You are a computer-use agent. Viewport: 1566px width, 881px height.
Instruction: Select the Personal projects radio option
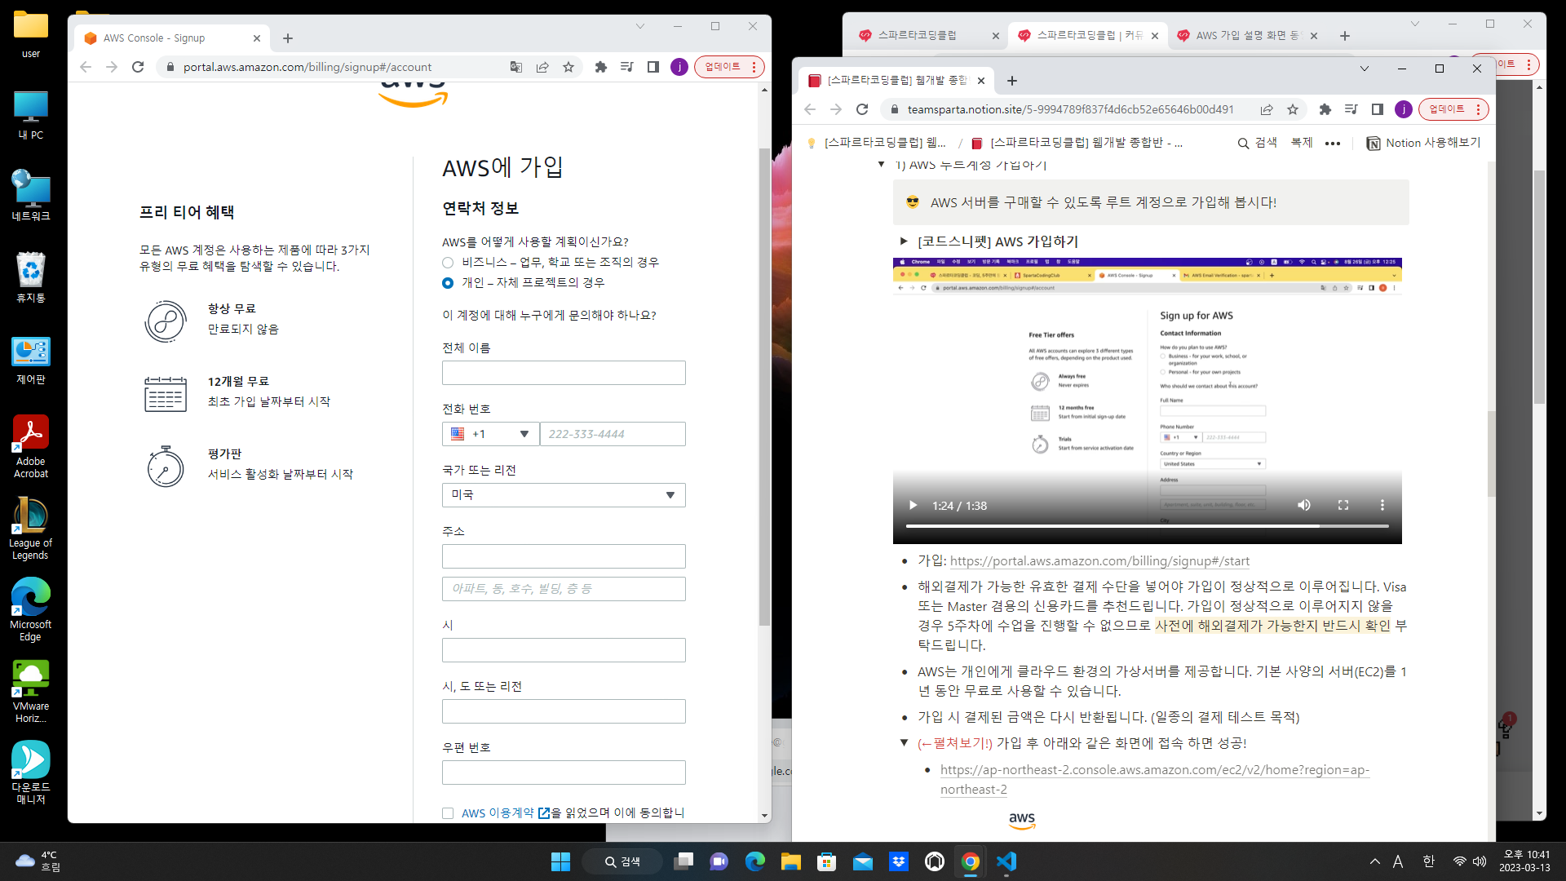coord(448,283)
